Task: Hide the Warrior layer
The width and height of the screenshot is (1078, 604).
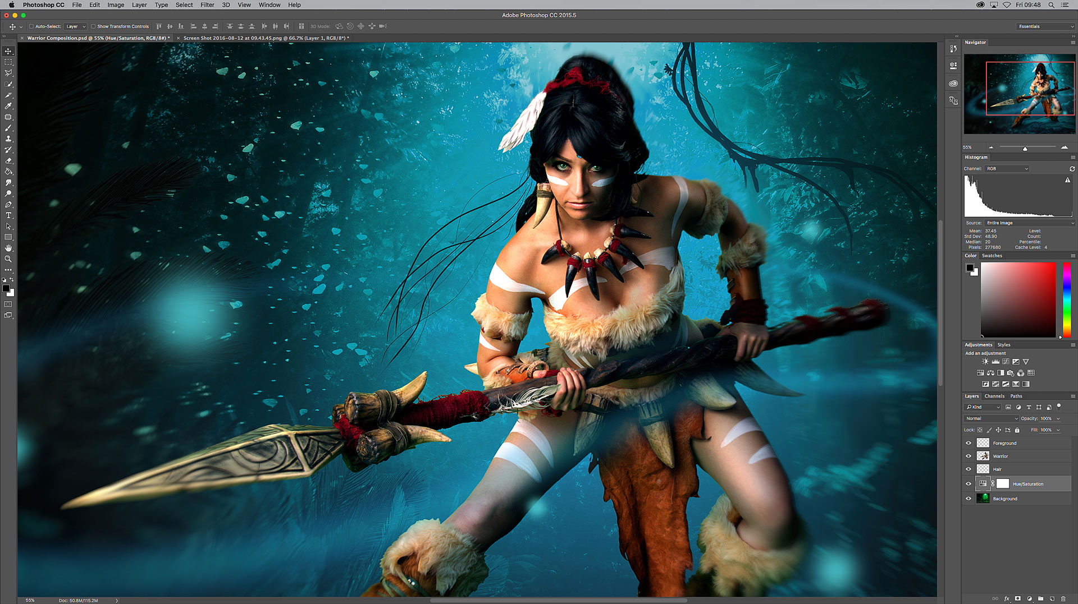Action: [x=969, y=456]
